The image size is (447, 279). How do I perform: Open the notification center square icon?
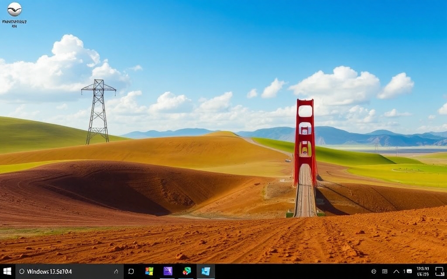[x=440, y=271]
